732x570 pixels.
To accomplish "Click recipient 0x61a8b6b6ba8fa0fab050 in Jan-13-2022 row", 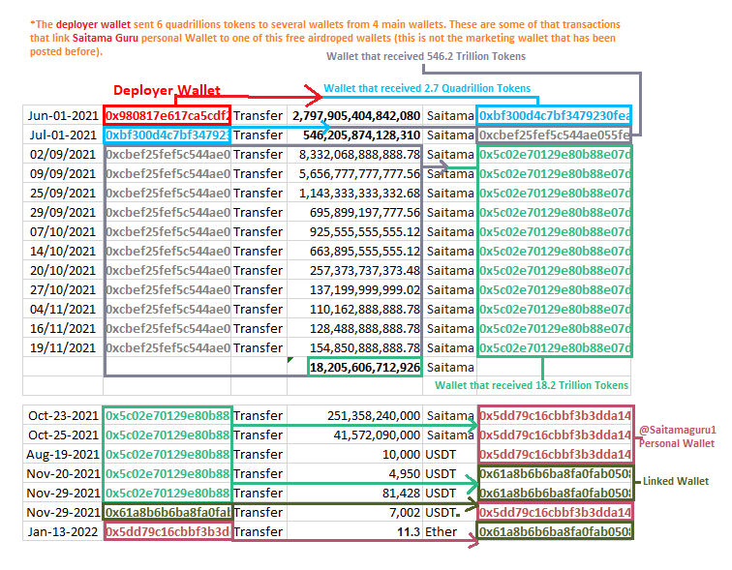I will tap(555, 531).
